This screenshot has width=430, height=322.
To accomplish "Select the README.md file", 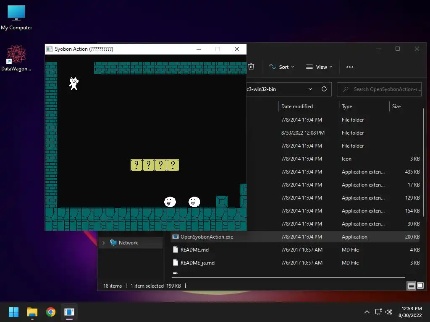I will (x=295, y=250).
